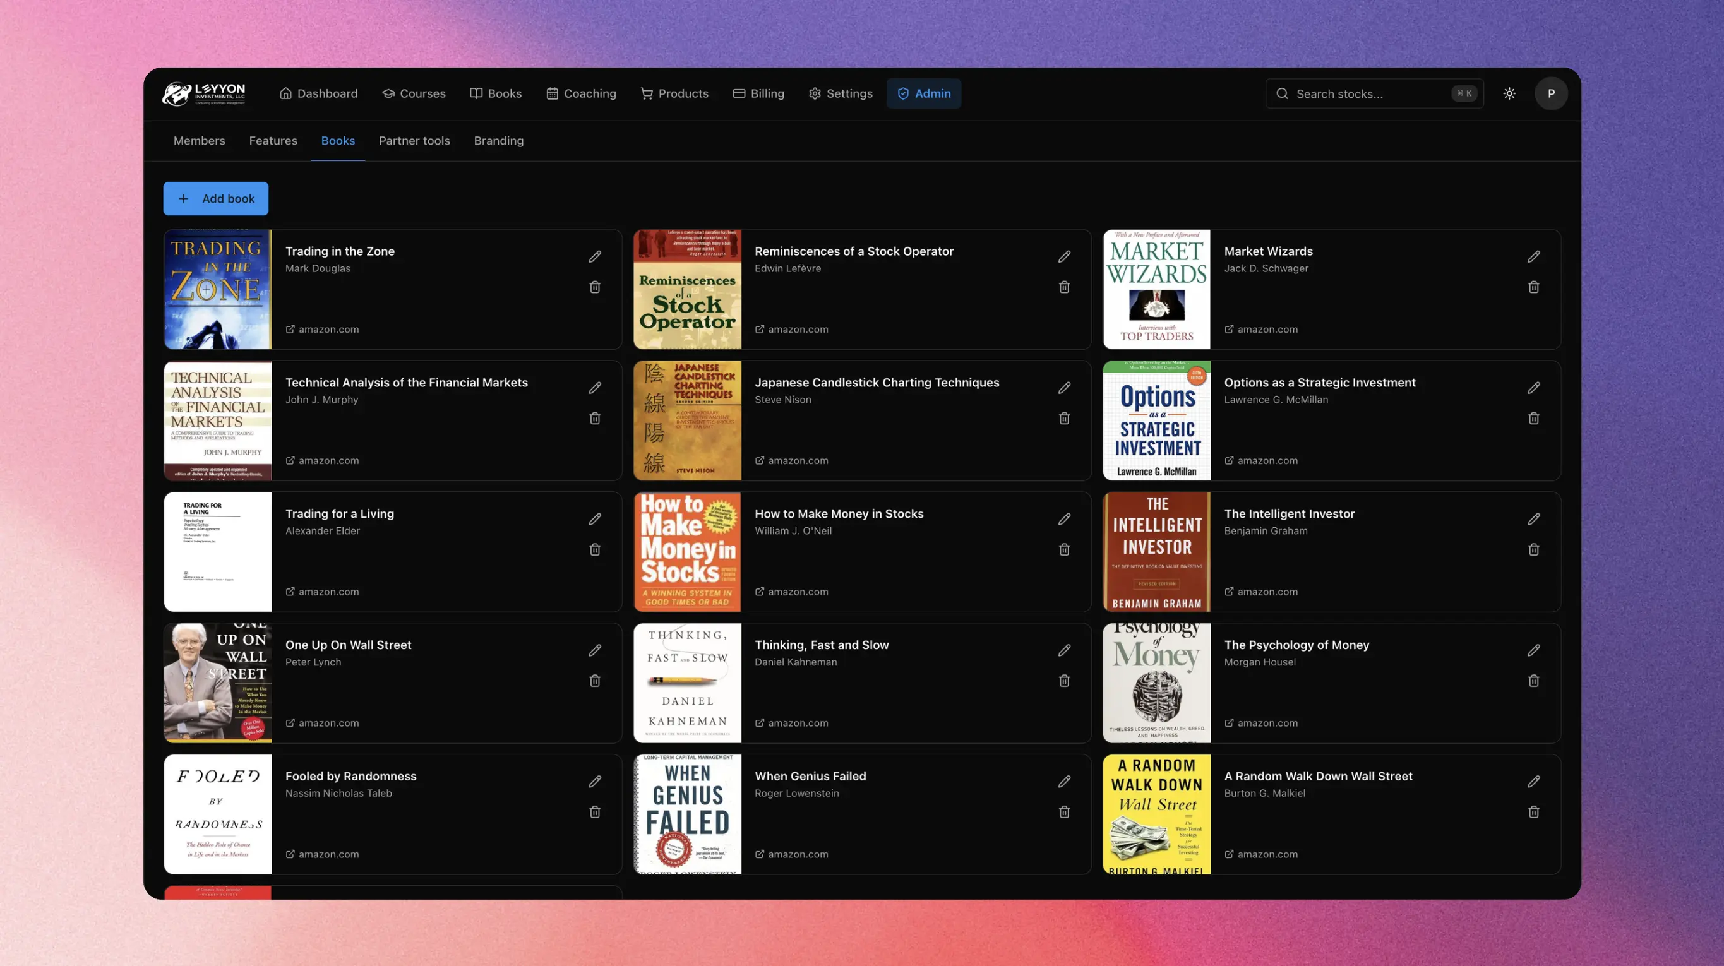Open amazon.com link for Thinking, Fast and Slow

[792, 722]
